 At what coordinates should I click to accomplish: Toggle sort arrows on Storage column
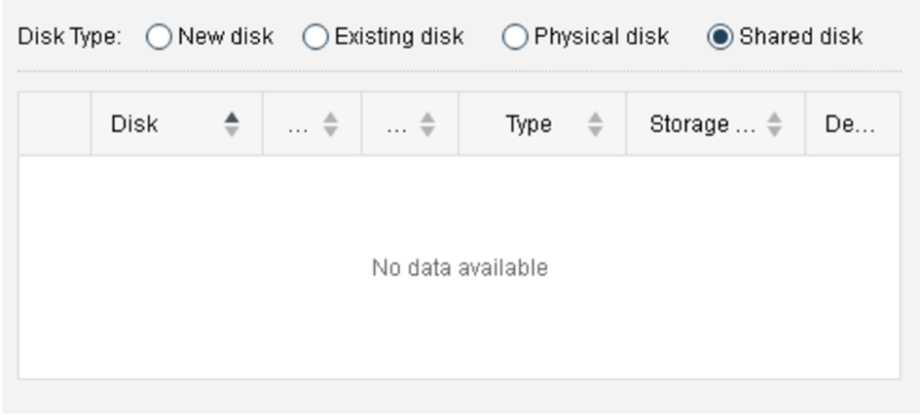775,124
